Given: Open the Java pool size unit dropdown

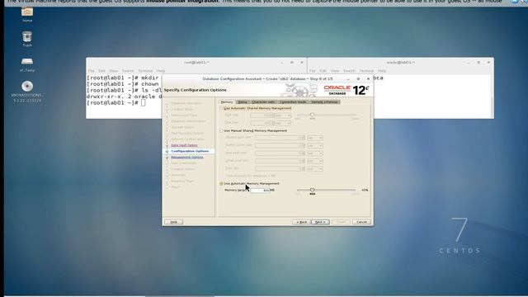Looking at the screenshot, I should pos(315,153).
